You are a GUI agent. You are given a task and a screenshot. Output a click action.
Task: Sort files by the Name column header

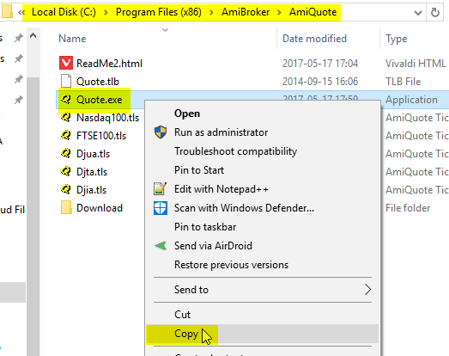(x=72, y=39)
